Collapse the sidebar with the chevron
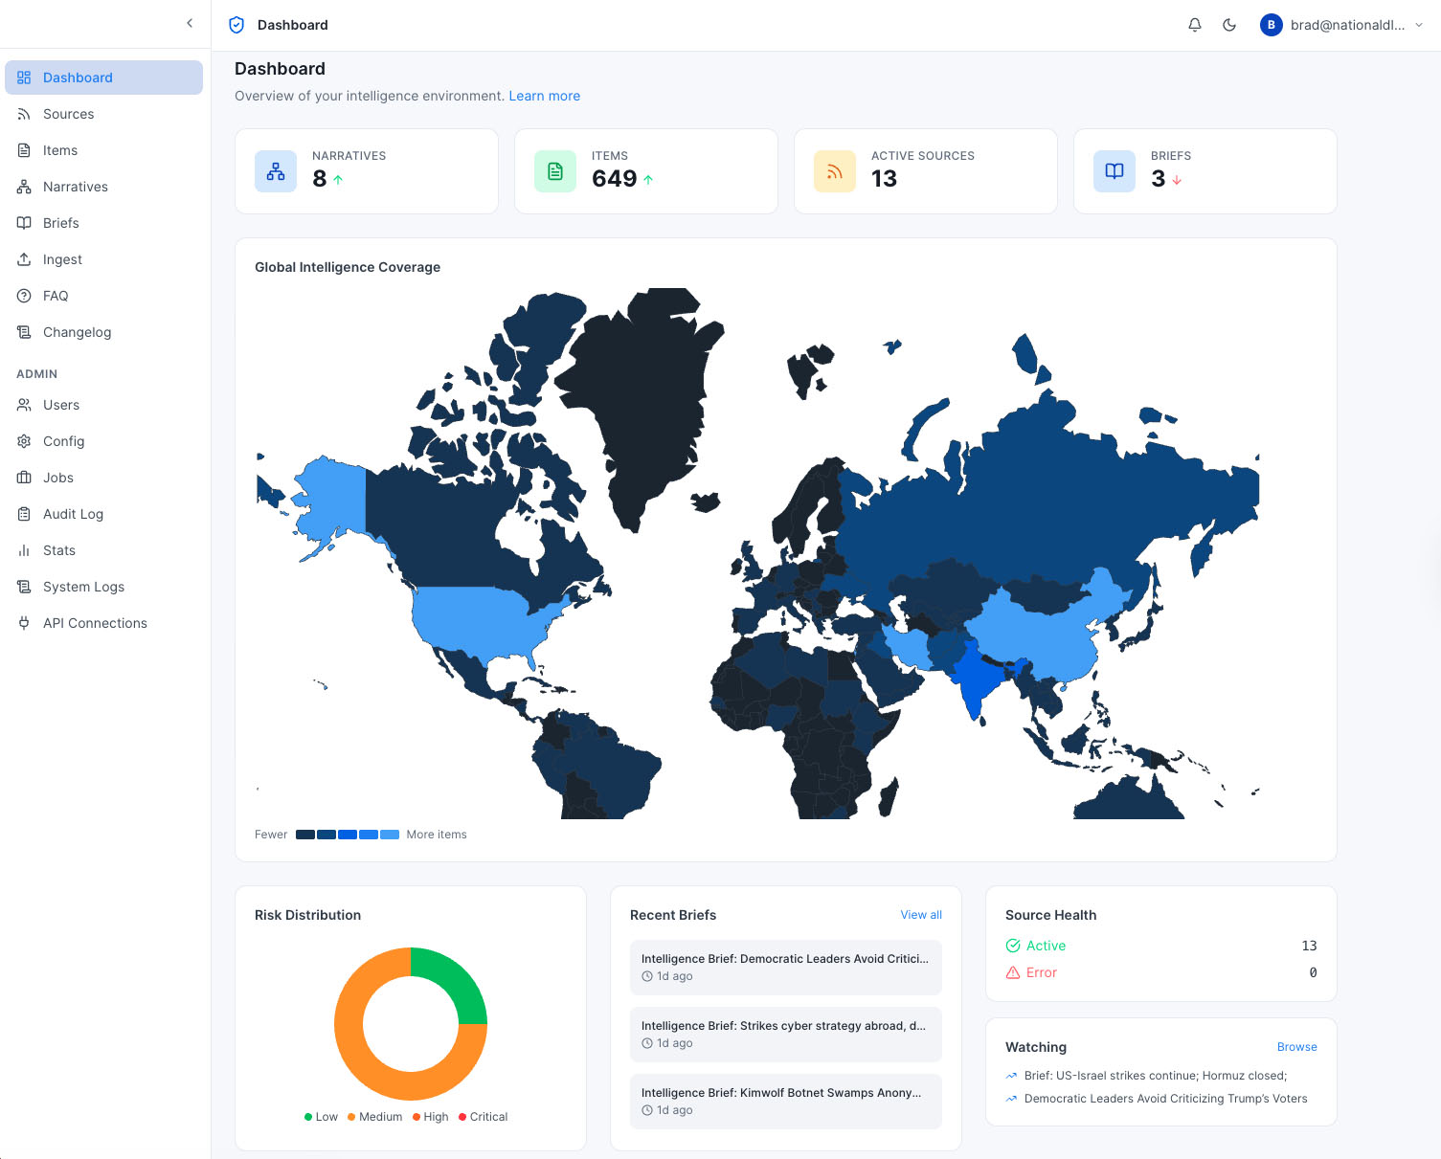The width and height of the screenshot is (1441, 1159). click(189, 22)
